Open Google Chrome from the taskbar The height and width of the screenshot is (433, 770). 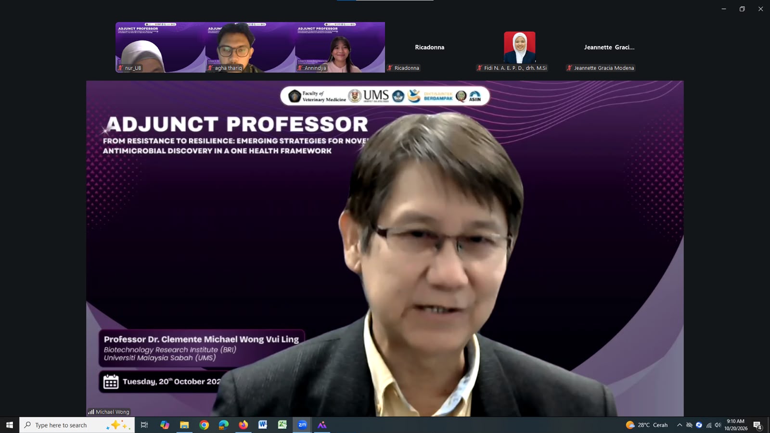tap(204, 425)
